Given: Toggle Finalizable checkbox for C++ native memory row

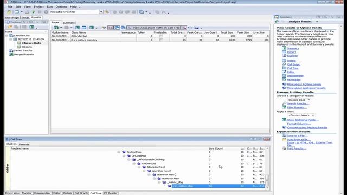Looking at the screenshot, I should pos(162,40).
